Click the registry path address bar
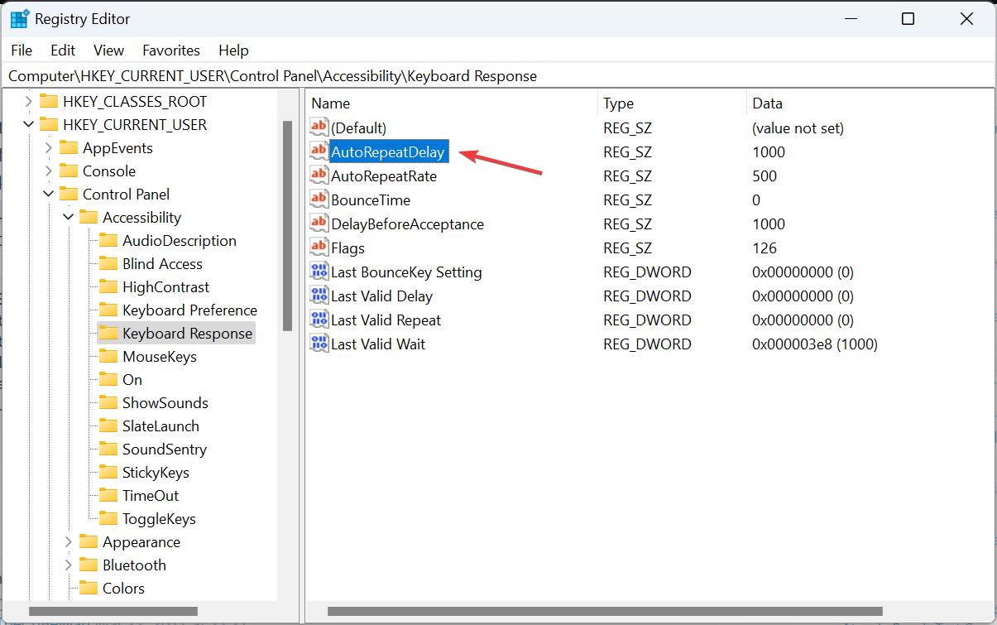Screen dimensions: 997x625 coord(498,75)
